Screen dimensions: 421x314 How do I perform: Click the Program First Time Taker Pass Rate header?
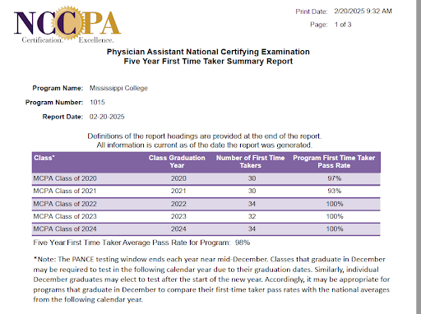coord(334,162)
